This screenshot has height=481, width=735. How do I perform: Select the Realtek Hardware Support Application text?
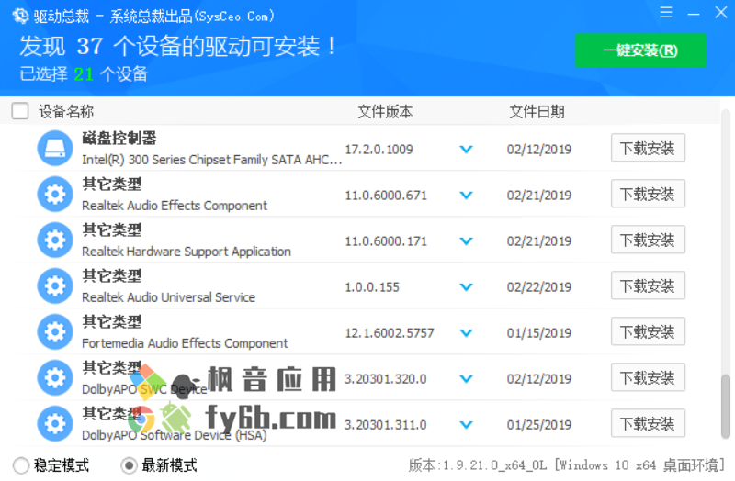[x=187, y=252]
